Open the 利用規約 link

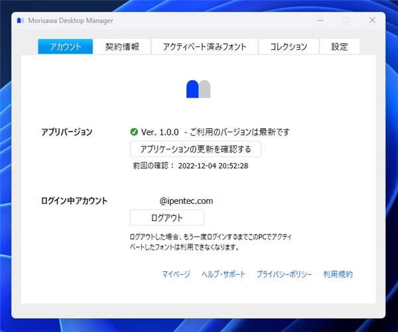pos(338,274)
